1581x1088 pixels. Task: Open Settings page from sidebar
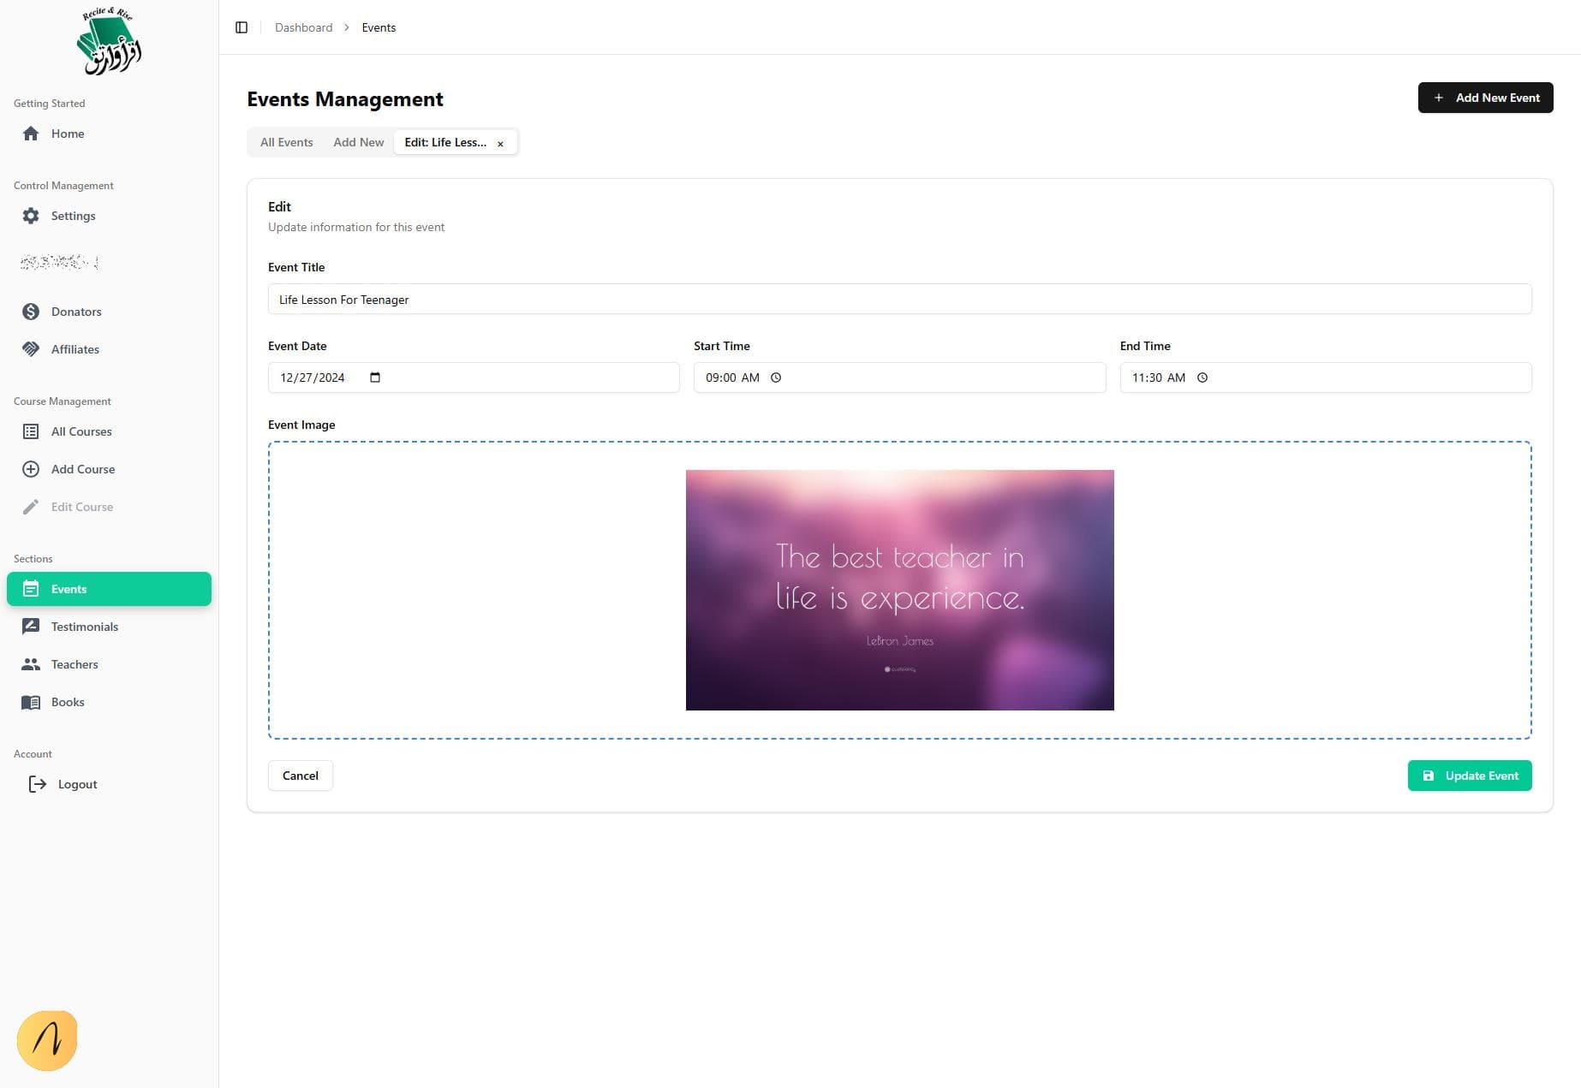tap(109, 216)
